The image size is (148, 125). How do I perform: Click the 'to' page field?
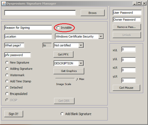[47, 45]
